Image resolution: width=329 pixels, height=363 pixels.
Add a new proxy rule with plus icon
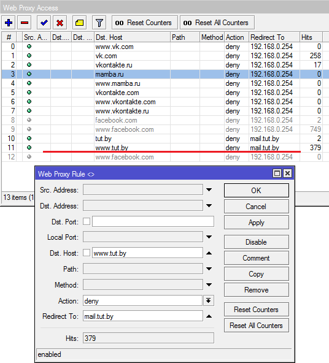pyautogui.click(x=9, y=23)
